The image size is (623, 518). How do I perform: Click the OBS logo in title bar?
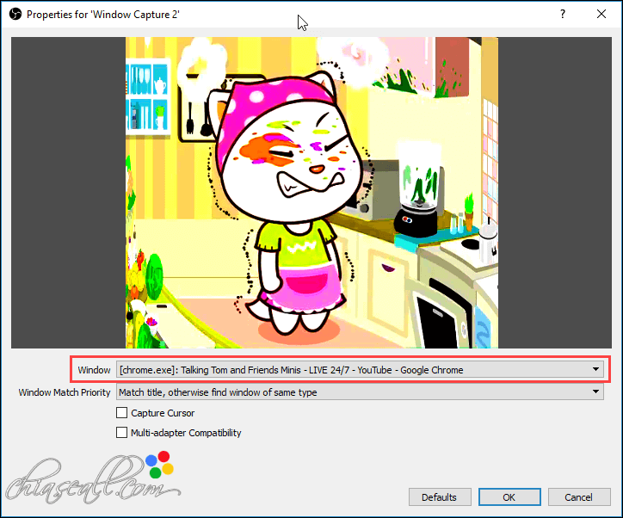(x=15, y=15)
